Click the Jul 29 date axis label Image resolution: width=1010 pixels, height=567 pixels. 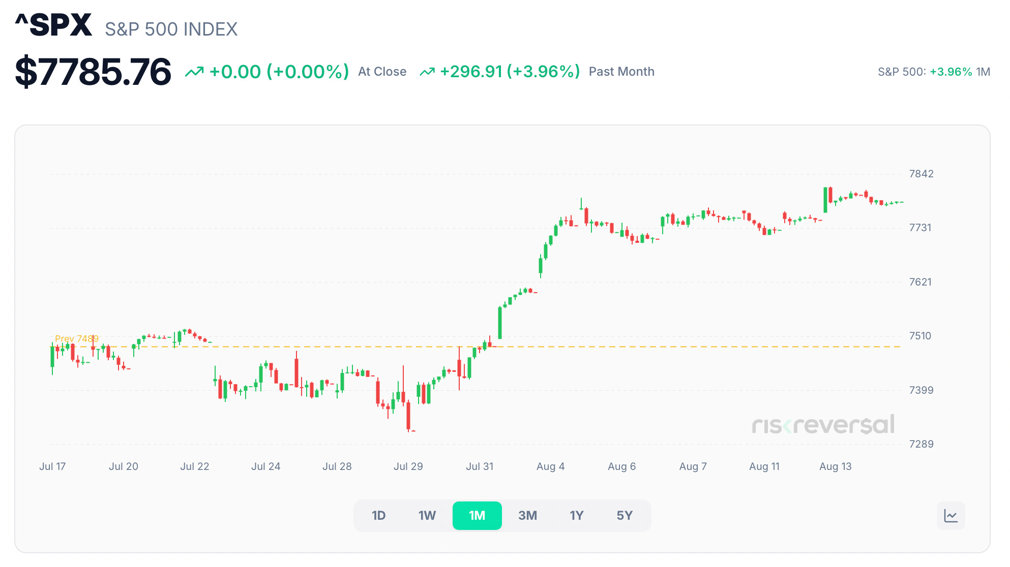click(408, 466)
